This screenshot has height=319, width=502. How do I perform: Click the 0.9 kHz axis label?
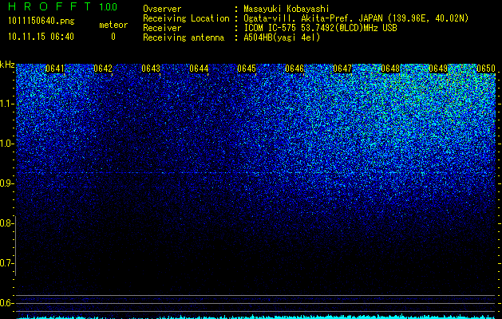pyautogui.click(x=7, y=183)
